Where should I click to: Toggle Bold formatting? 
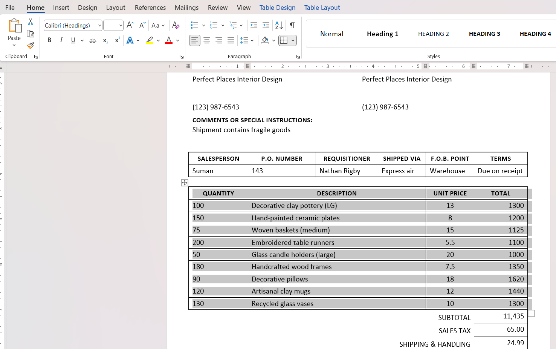point(49,40)
